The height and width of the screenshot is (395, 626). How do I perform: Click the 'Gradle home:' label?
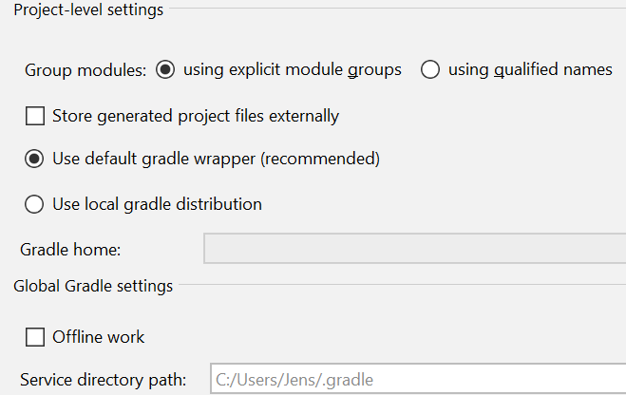pyautogui.click(x=70, y=250)
